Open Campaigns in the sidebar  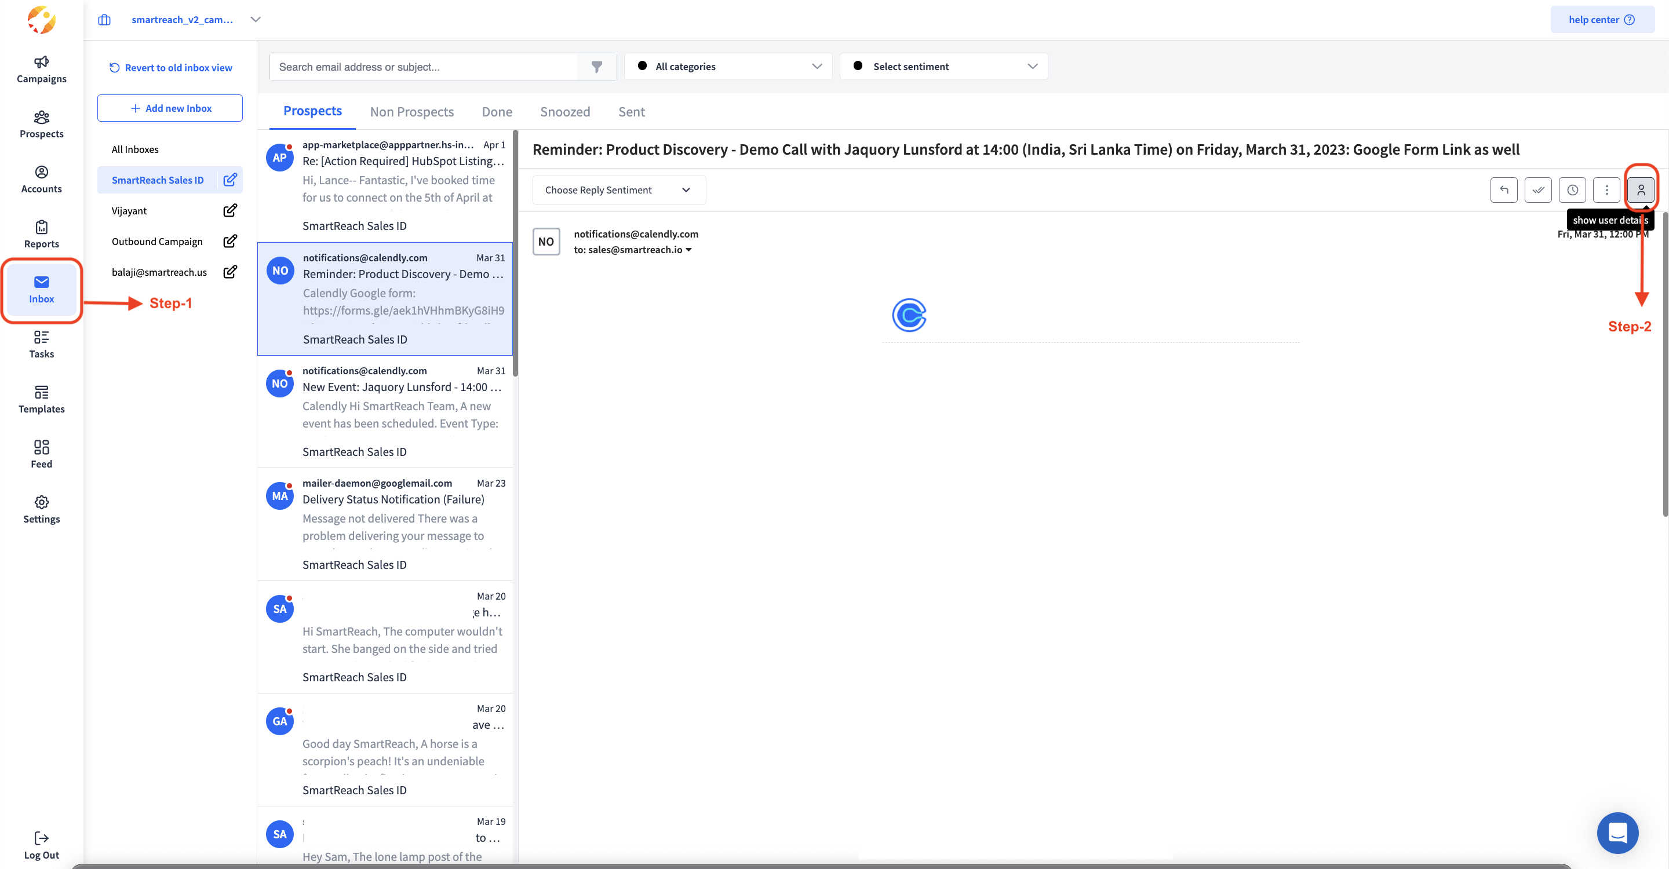(x=42, y=70)
